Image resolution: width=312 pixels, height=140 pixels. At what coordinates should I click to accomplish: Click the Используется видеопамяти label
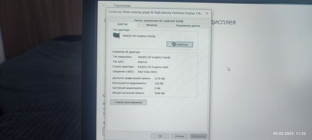tap(129, 83)
